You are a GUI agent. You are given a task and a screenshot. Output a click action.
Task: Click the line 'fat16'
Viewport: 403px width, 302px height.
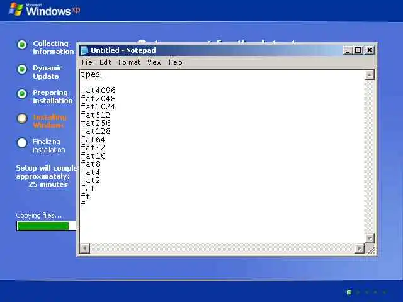tap(93, 156)
